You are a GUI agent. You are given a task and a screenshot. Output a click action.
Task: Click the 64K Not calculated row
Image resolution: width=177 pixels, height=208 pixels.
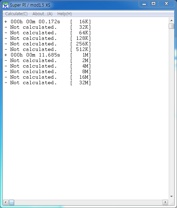tap(48, 33)
